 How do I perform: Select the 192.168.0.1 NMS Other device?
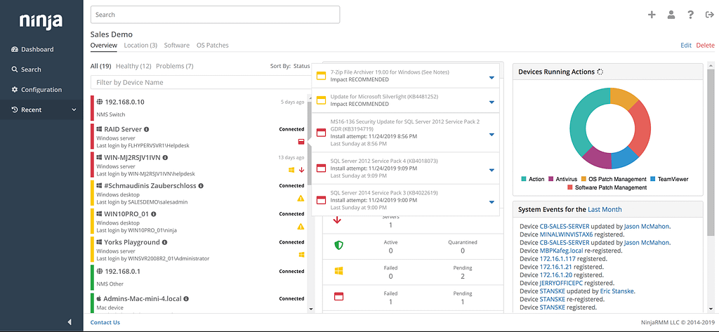198,277
